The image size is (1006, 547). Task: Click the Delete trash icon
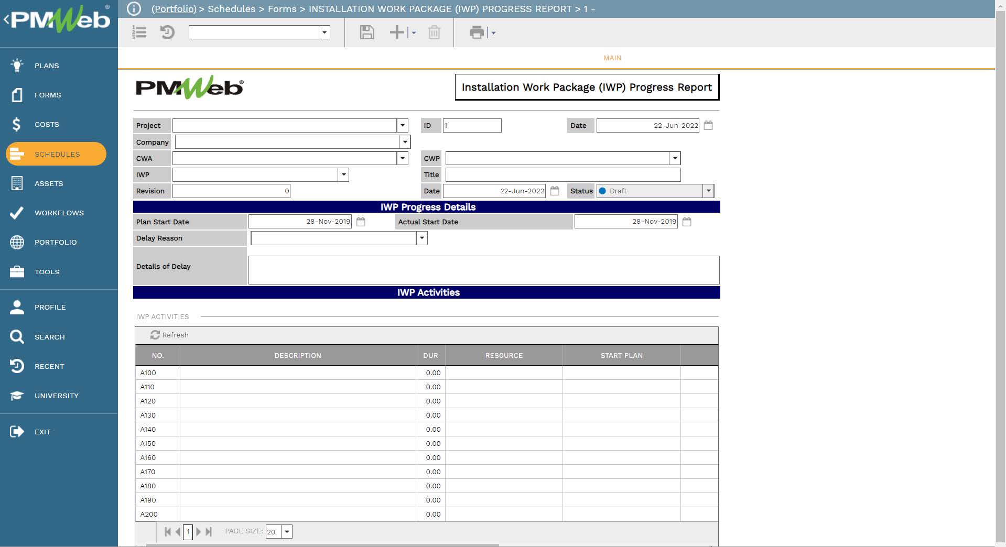pyautogui.click(x=434, y=32)
